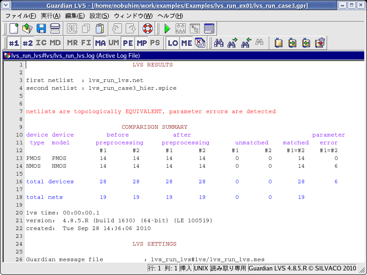Screen dimensions: 367x275
Task: Toggle the ME message button
Action: coord(187,43)
